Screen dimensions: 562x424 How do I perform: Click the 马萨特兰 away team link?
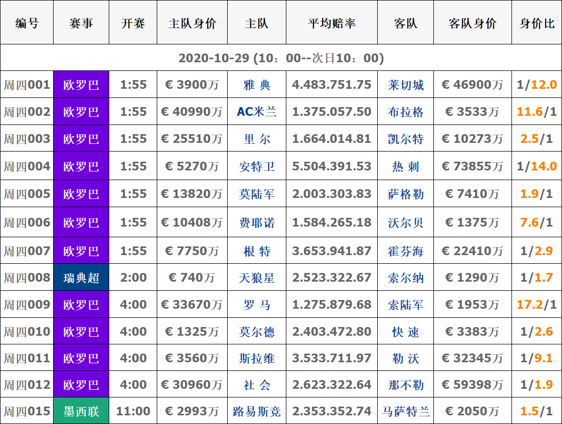tap(406, 411)
